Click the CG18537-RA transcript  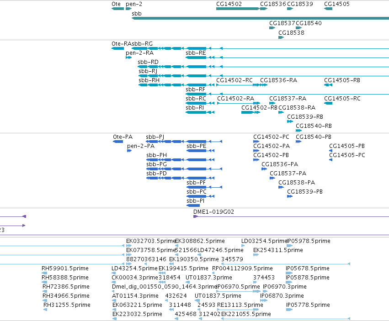pos(272,103)
